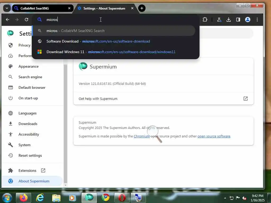This screenshot has height=203, width=271.
Task: Open the Extensions sidebar link
Action: [x=27, y=170]
